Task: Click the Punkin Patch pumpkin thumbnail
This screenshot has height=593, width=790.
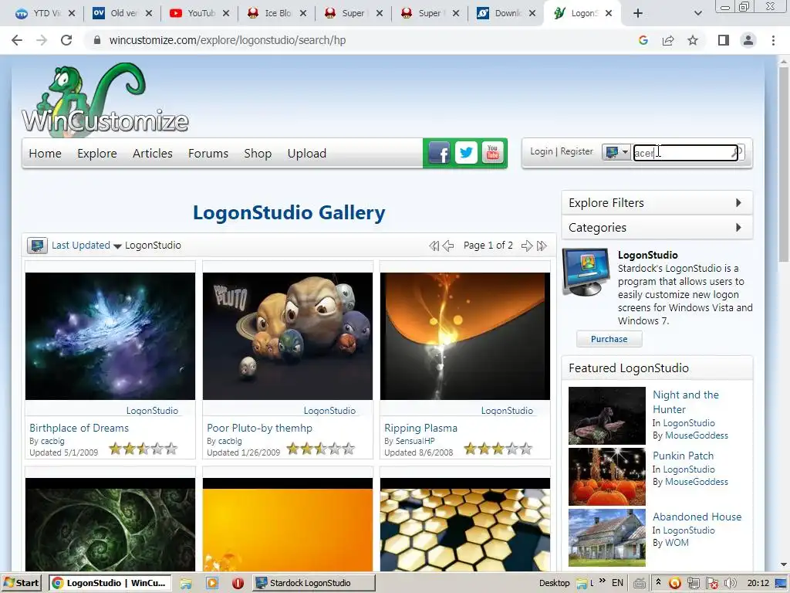Action: [x=607, y=476]
